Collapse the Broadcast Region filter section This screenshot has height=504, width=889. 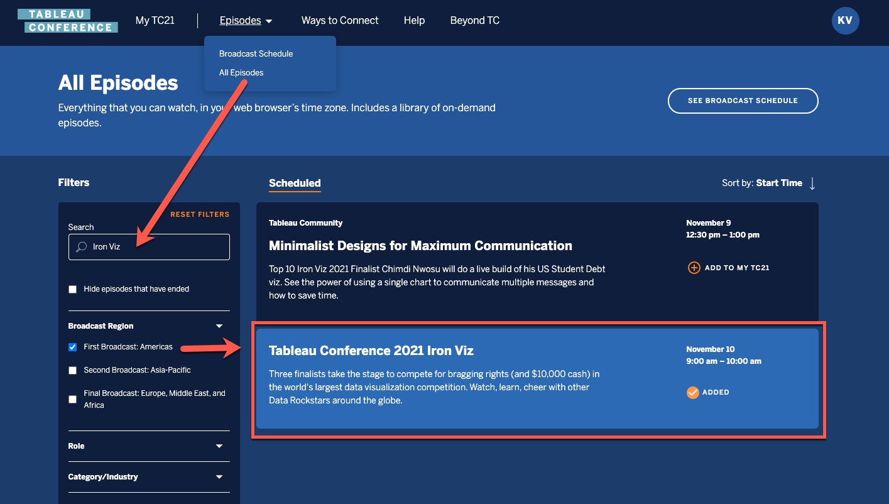219,326
